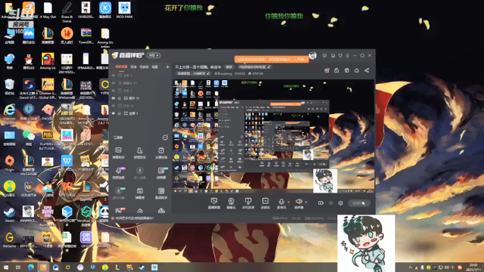Toggle the preview eye icon near settings gear

coord(331,203)
